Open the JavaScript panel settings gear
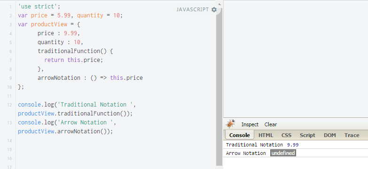 [214, 9]
